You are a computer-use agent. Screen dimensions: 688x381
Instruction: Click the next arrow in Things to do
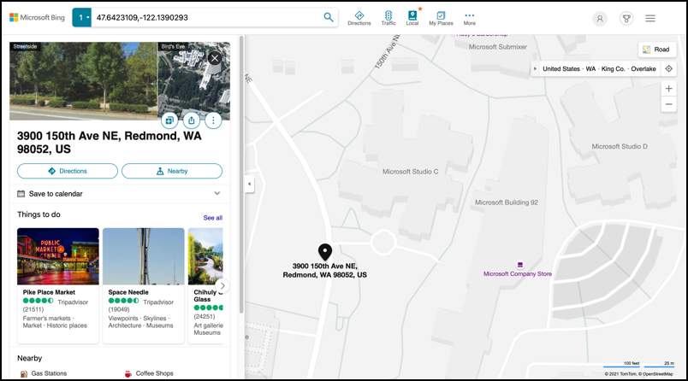[222, 285]
